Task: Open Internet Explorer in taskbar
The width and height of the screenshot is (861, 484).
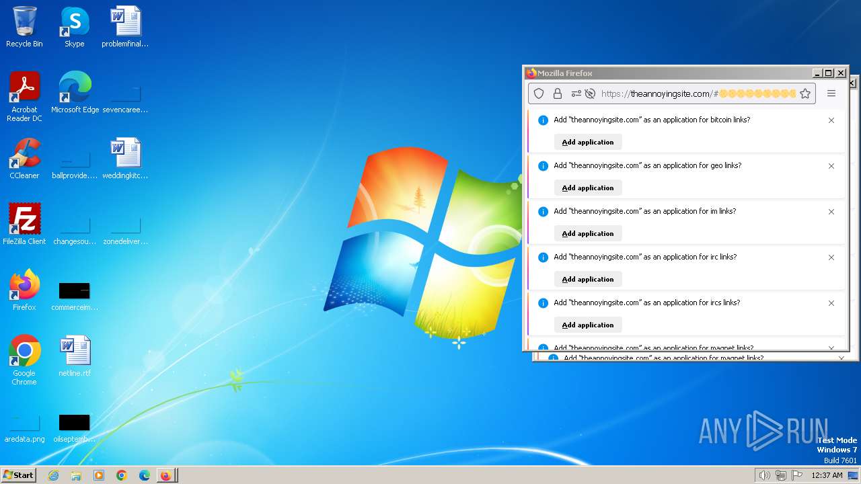Action: (x=53, y=475)
